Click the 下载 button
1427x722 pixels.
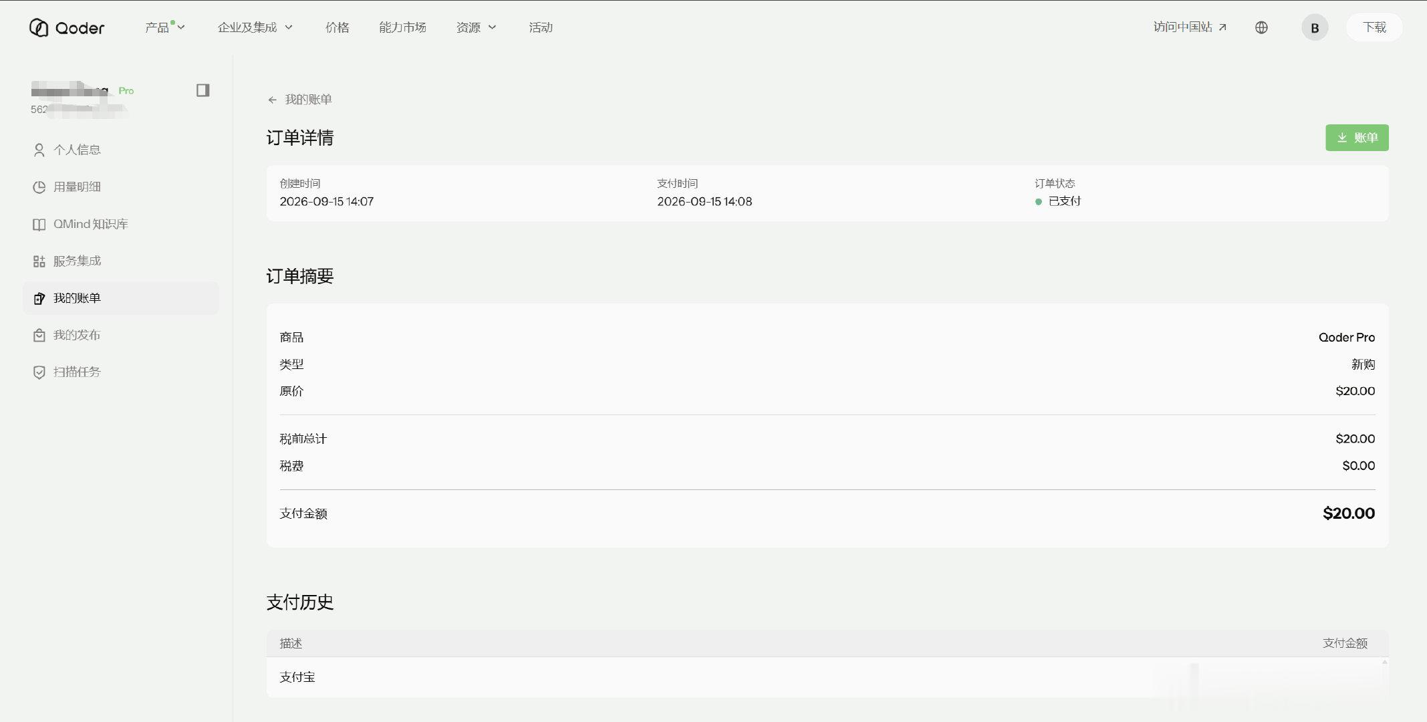(x=1374, y=27)
